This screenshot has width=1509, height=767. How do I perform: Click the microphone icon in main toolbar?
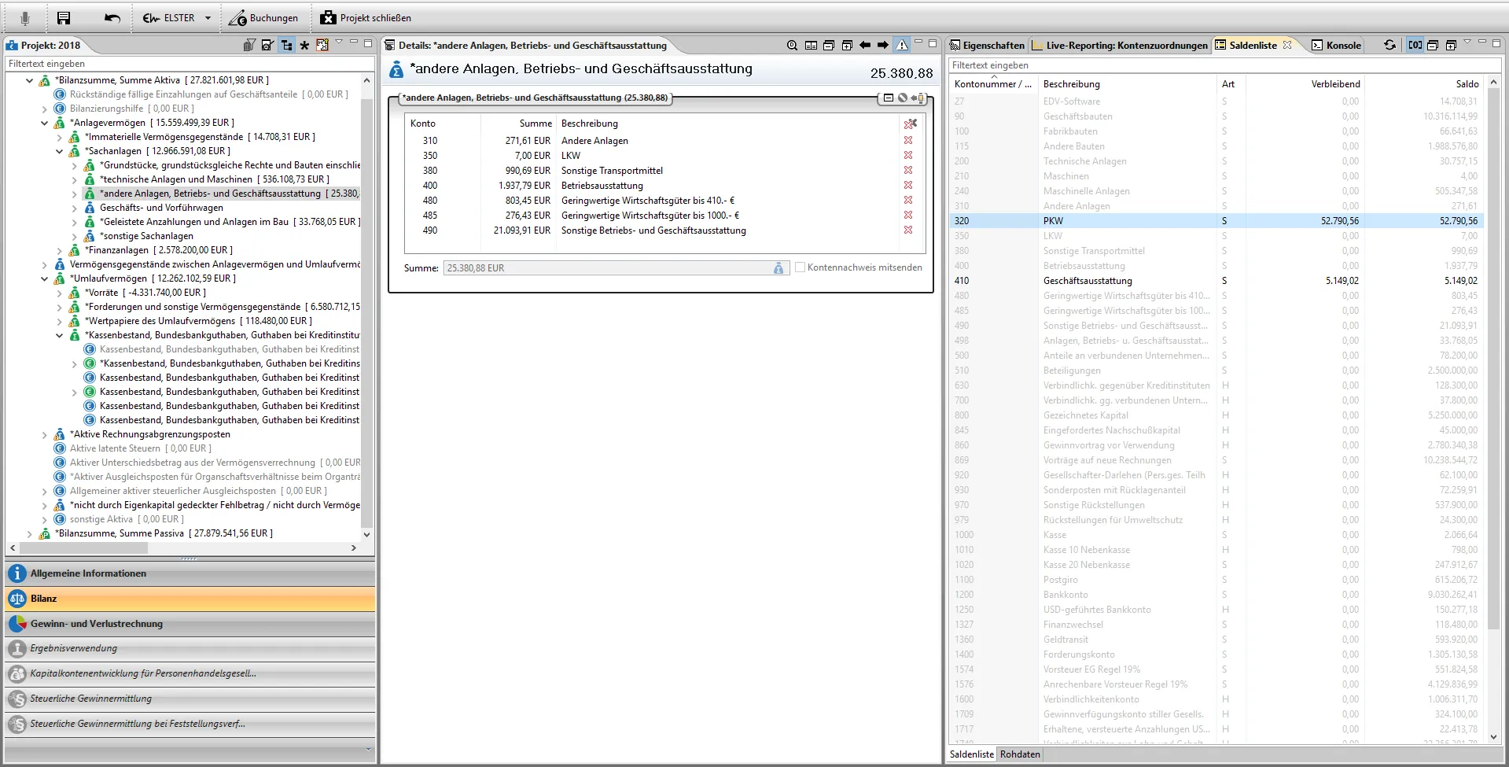click(x=25, y=18)
